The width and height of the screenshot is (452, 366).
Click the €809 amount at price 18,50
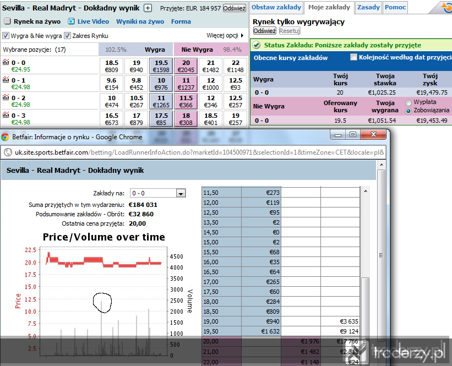(274, 312)
